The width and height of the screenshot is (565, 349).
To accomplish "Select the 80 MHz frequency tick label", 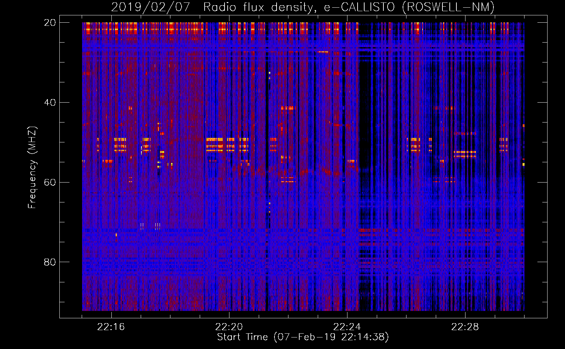I will click(50, 262).
